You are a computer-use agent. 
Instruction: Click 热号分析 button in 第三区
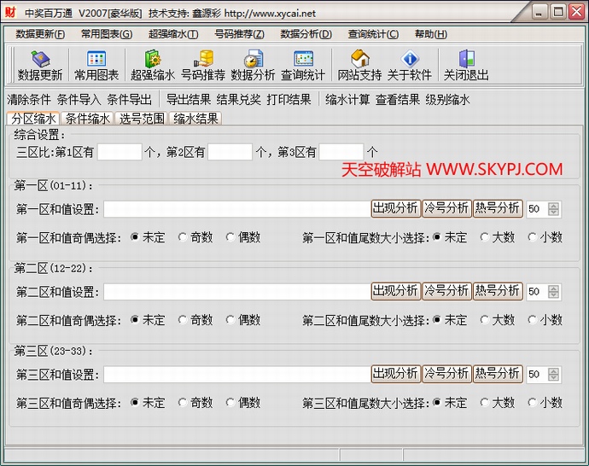point(498,373)
